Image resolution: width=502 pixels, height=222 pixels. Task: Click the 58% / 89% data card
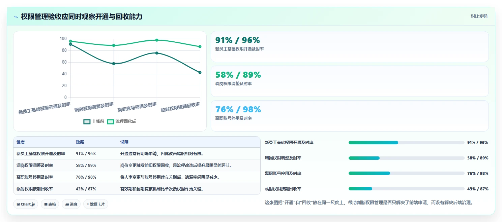pos(350,81)
